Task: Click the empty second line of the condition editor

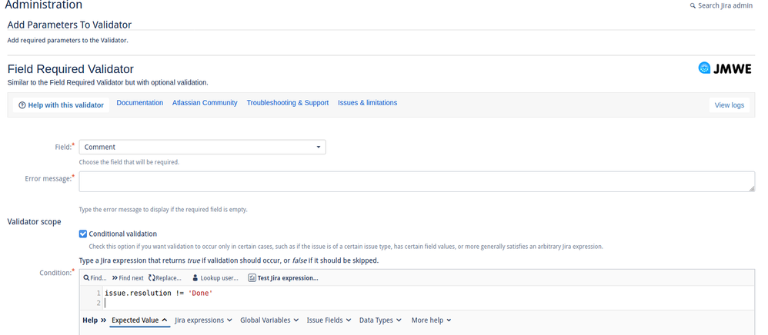Action: [x=429, y=303]
